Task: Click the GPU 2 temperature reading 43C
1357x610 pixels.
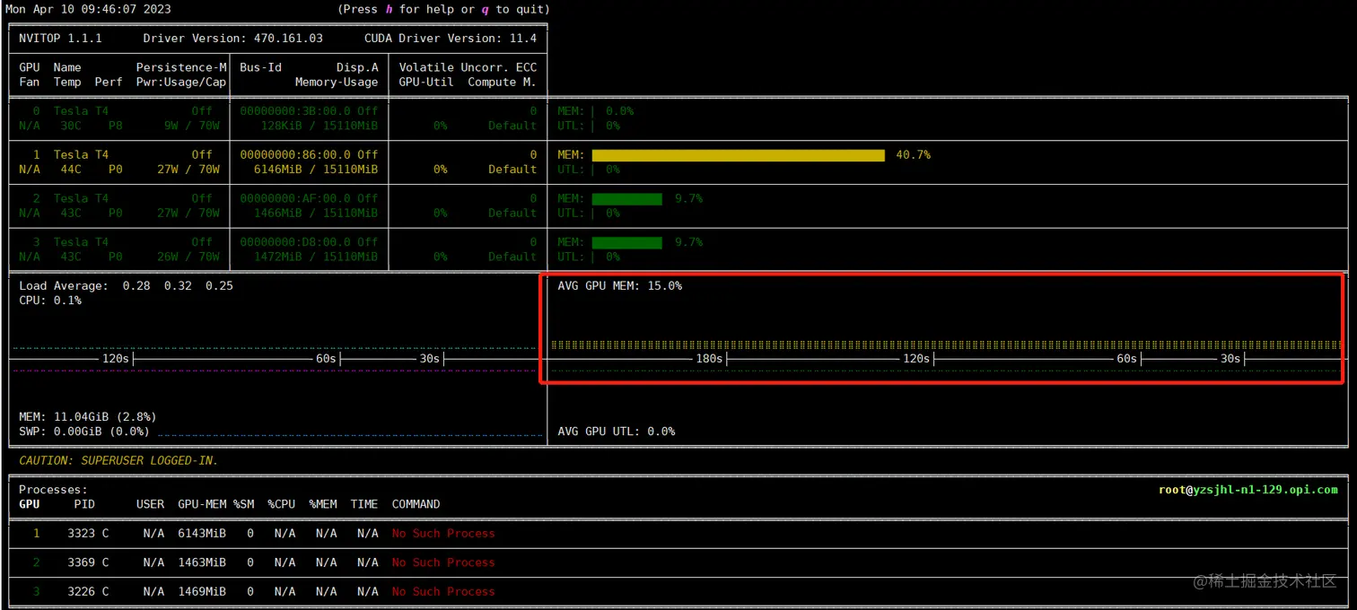Action: click(70, 213)
